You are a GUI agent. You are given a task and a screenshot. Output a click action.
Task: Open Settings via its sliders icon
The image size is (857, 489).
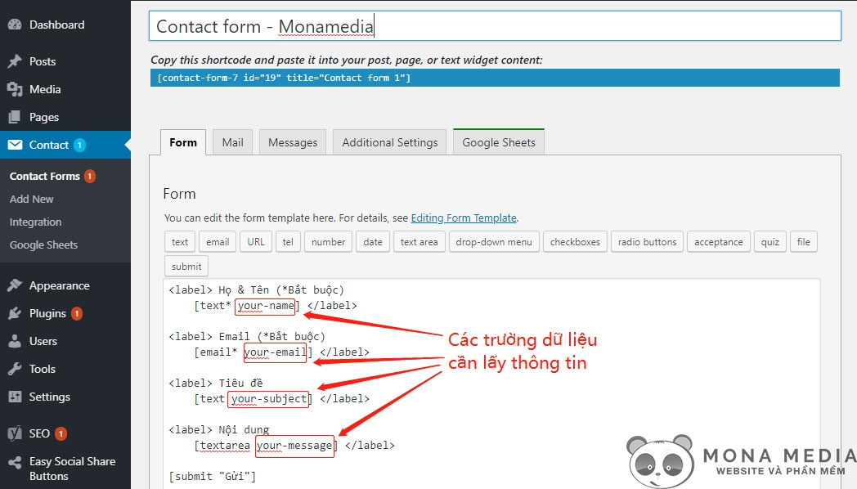[15, 397]
